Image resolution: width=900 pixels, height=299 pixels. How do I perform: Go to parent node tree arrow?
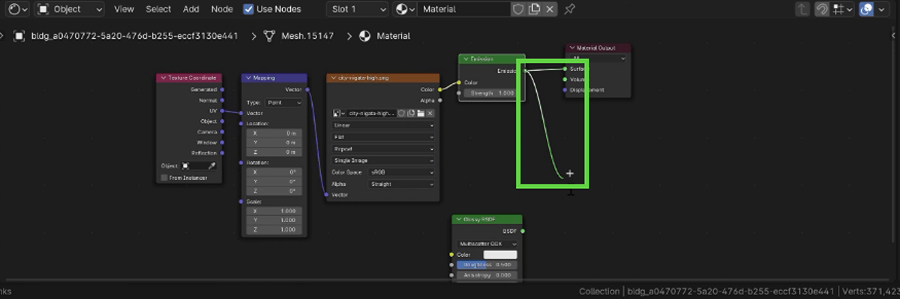click(802, 9)
